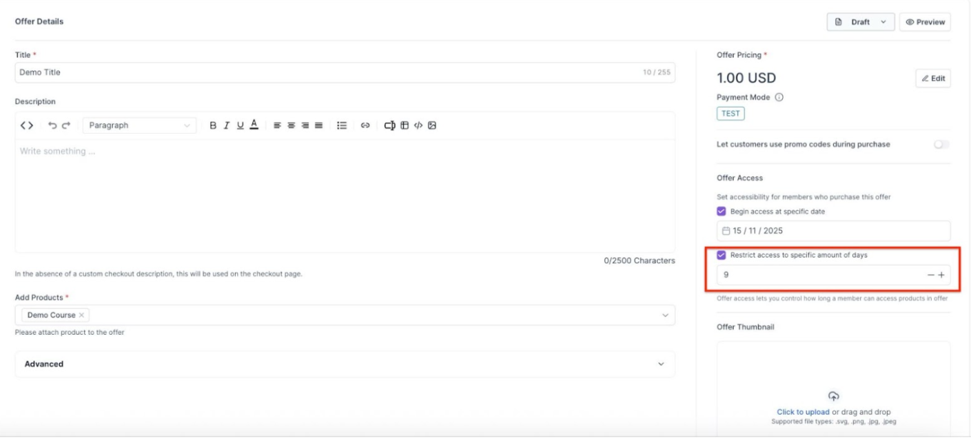Open the Draft status dropdown
Screen dimensions: 971x438
coord(861,22)
